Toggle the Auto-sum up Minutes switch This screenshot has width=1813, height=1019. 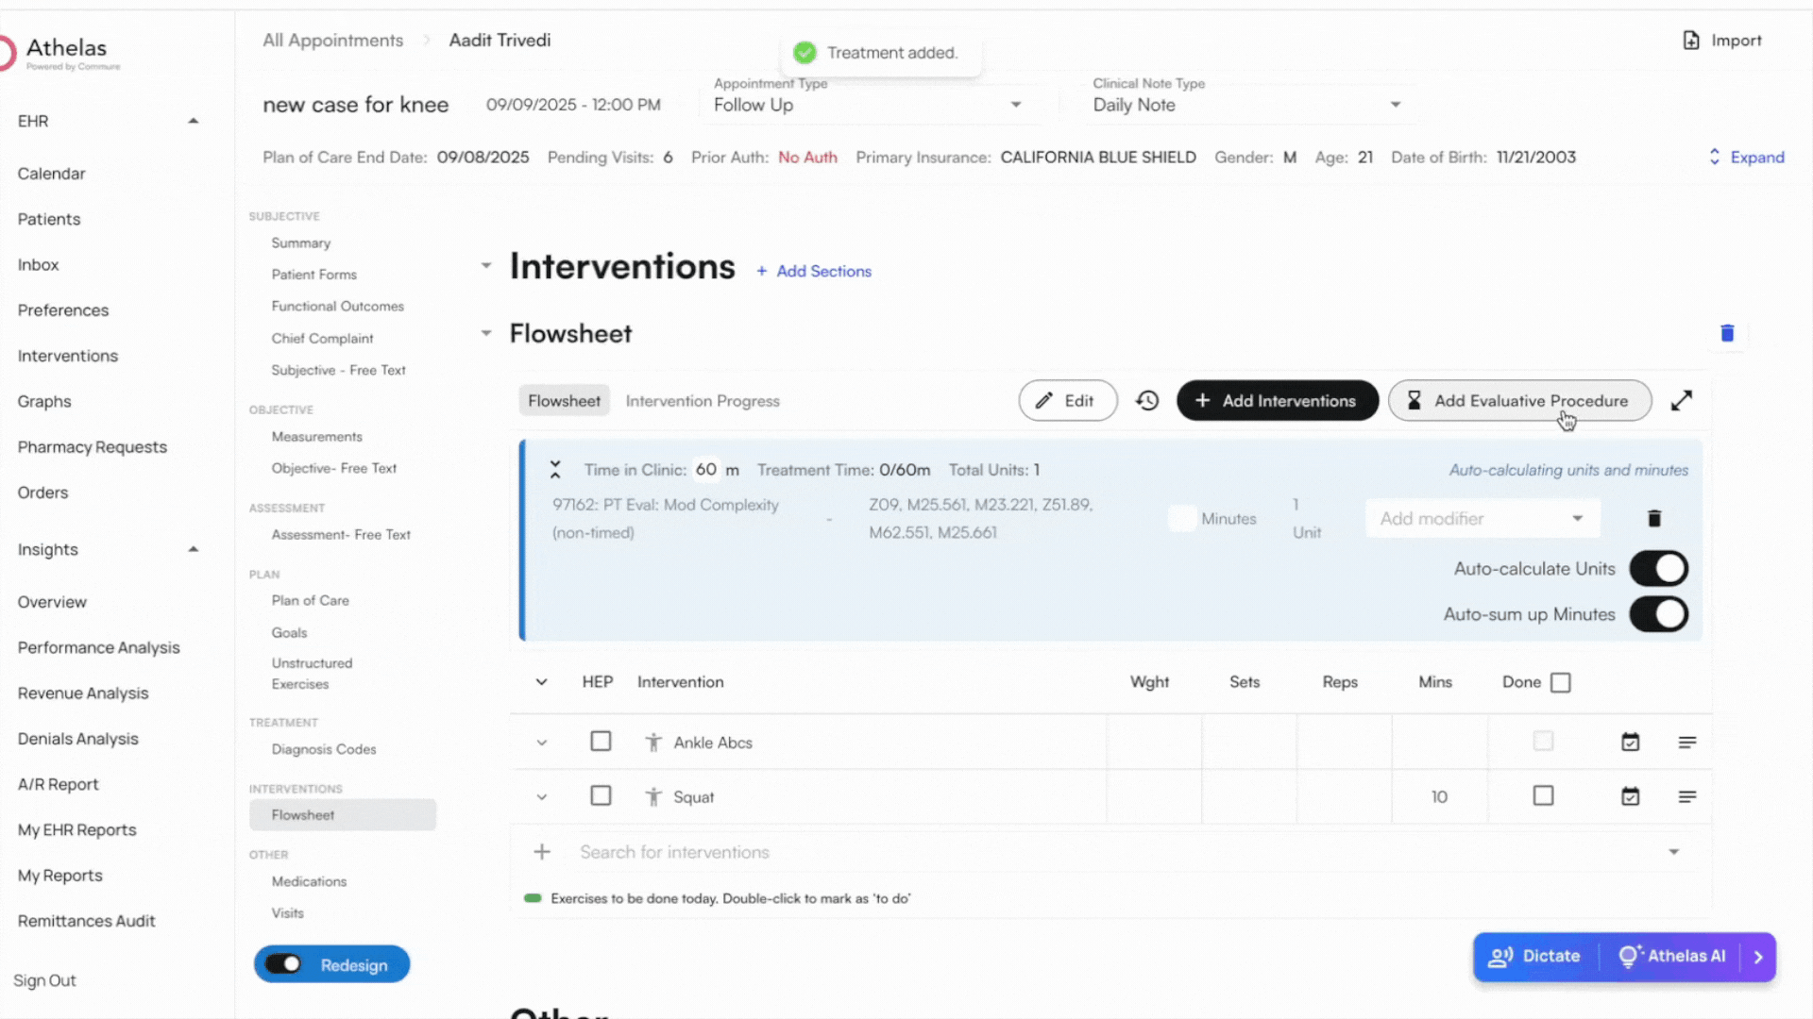coord(1658,614)
